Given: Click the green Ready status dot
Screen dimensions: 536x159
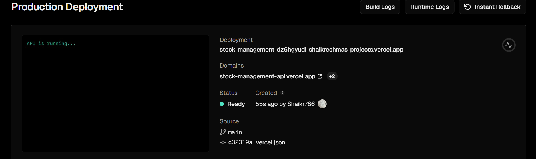Looking at the screenshot, I should (222, 104).
